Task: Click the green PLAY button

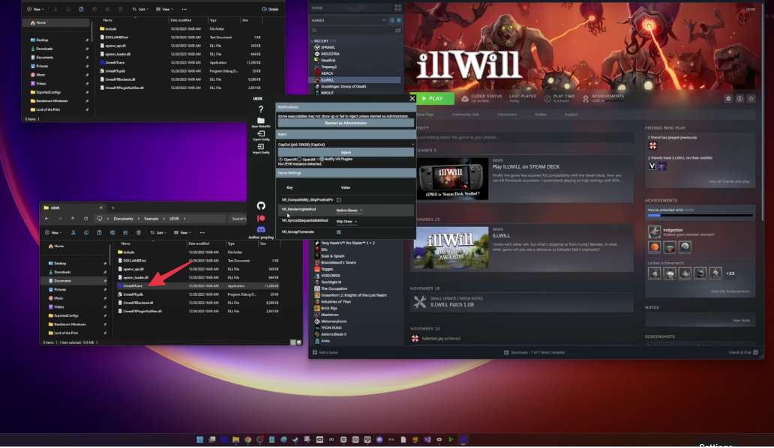Action: coord(433,99)
